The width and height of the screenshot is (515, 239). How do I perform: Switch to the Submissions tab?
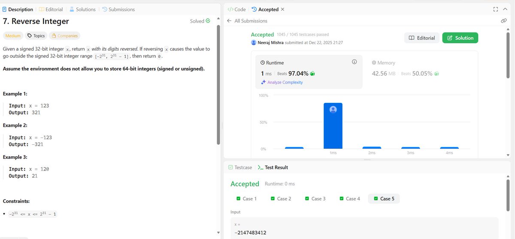click(x=118, y=9)
